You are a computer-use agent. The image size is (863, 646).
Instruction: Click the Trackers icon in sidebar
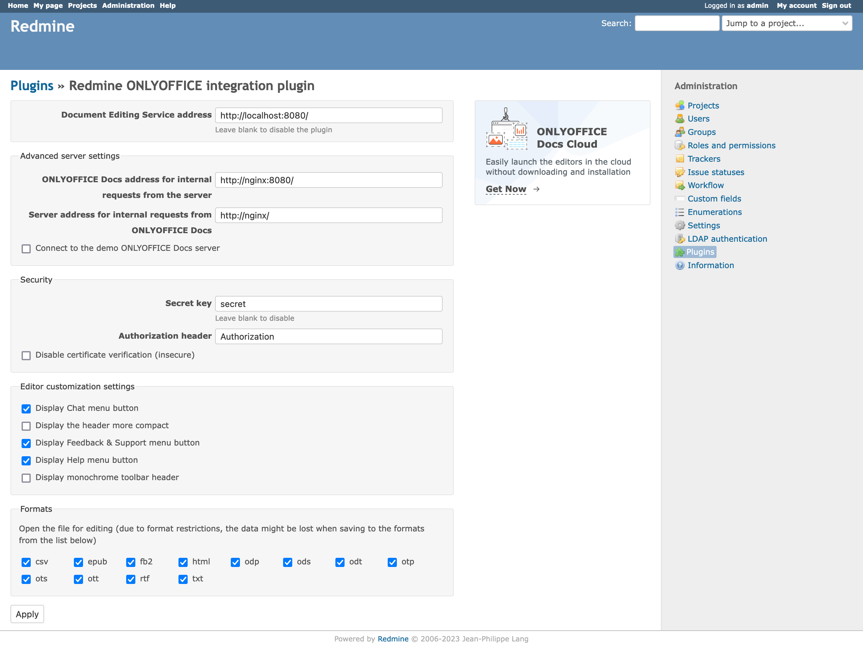[x=680, y=159]
